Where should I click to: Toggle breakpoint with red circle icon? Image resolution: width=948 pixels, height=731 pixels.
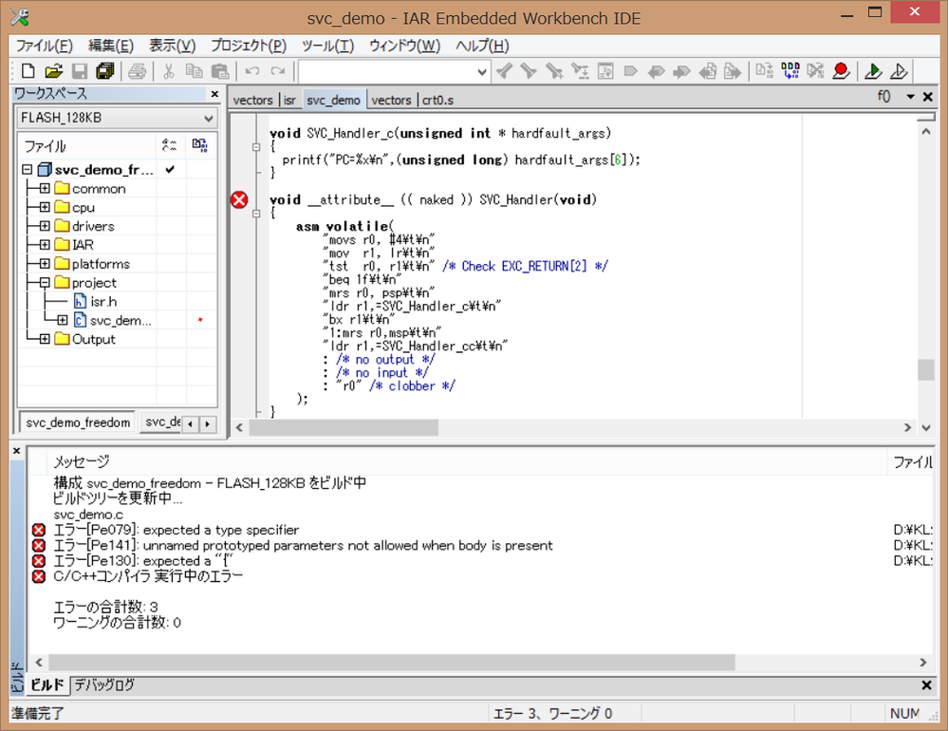[841, 71]
